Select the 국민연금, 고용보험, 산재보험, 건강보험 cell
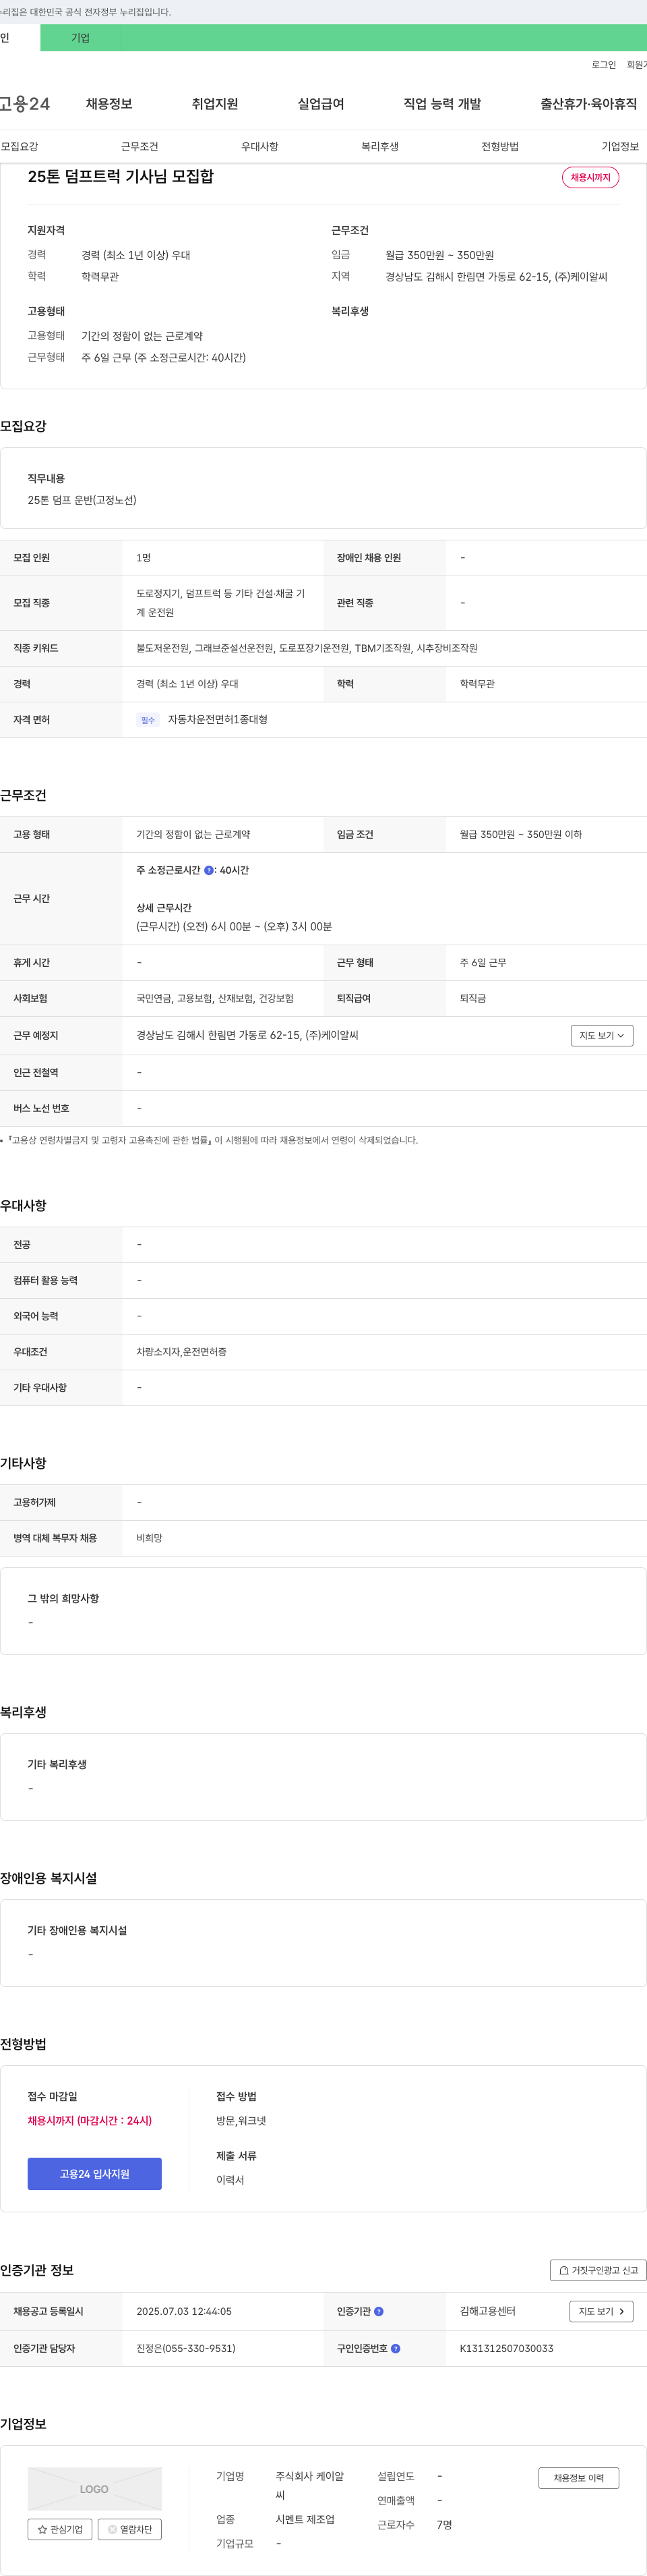647x2576 pixels. point(215,999)
